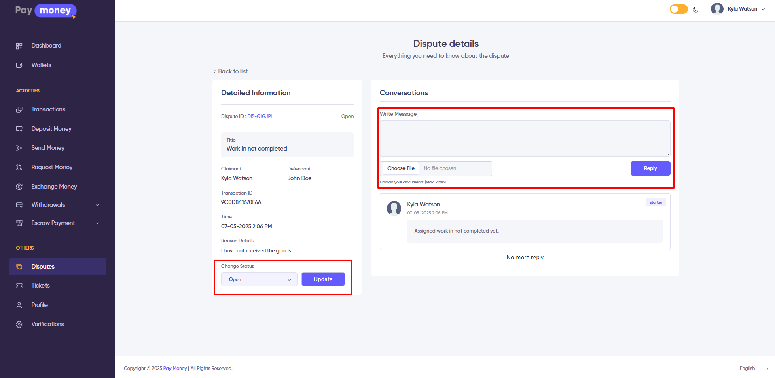Viewport: 775px width, 378px height.
Task: Expand the Withdrawals submenu chevron
Action: coord(97,205)
